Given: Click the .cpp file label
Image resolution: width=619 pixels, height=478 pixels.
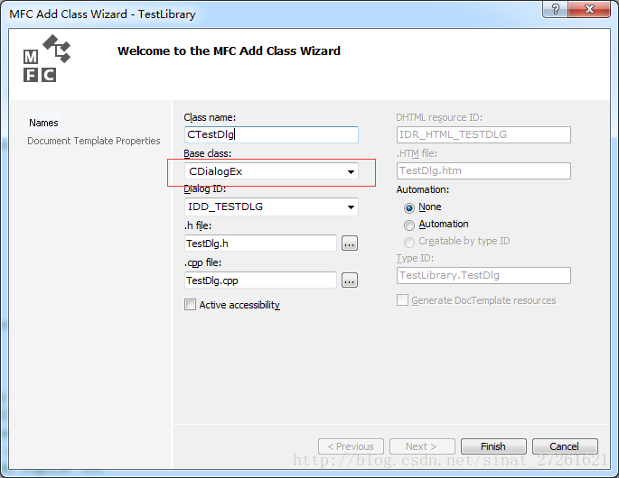Looking at the screenshot, I should [x=203, y=262].
